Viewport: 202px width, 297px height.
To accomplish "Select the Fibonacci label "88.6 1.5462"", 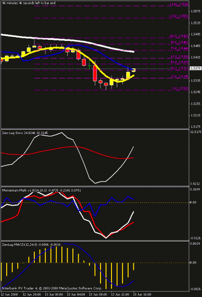I will click(x=179, y=42).
